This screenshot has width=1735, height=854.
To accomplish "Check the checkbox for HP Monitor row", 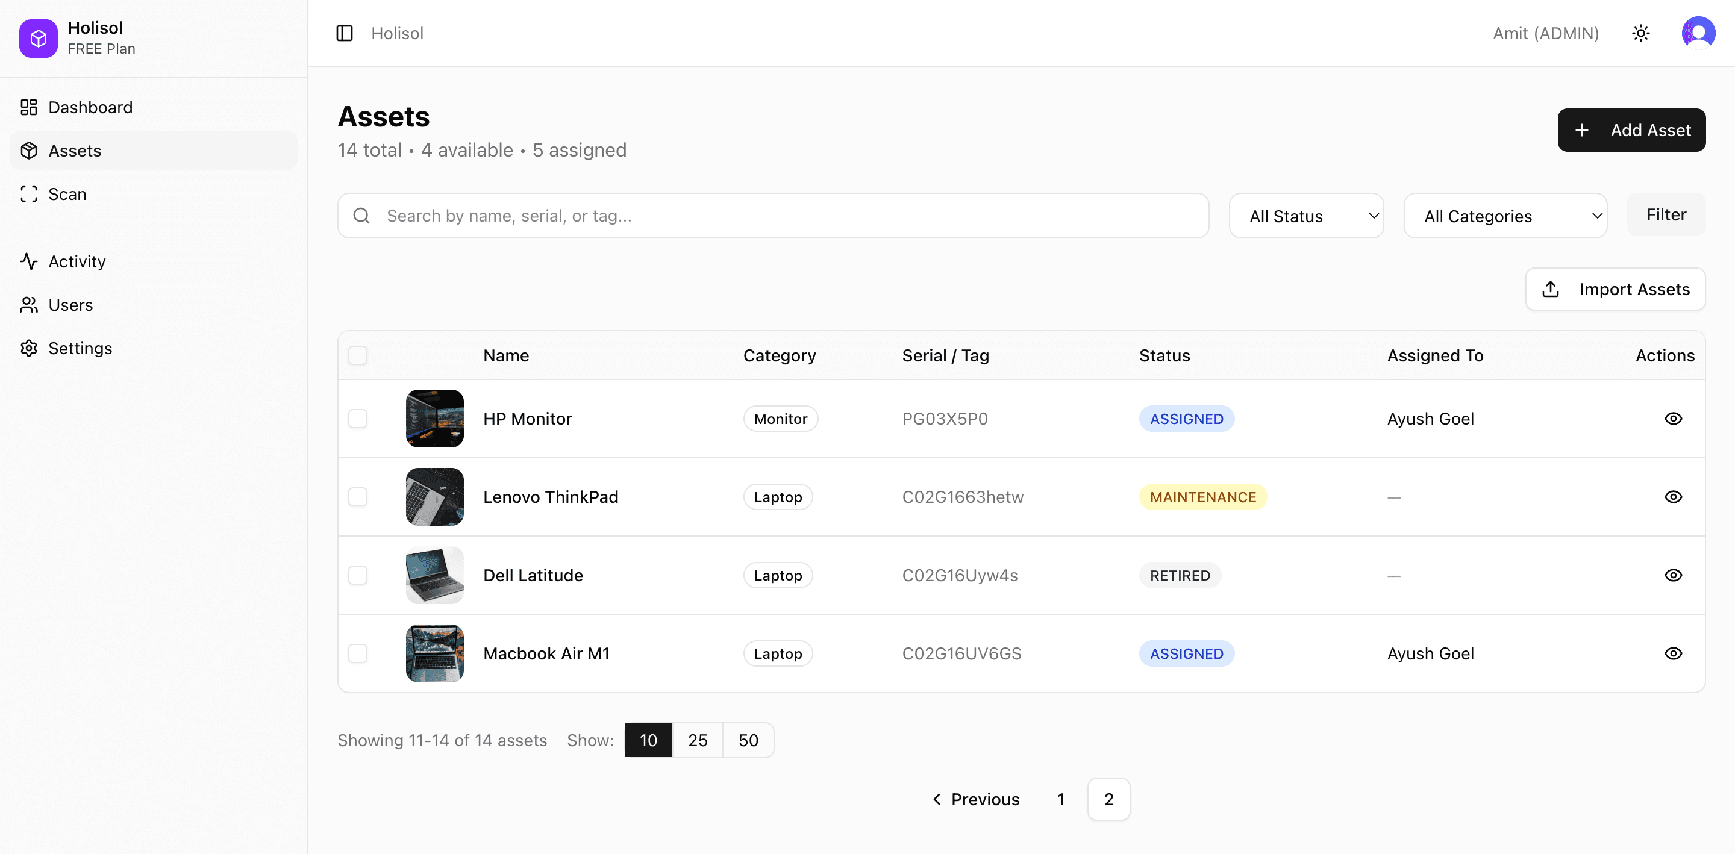I will 358,418.
